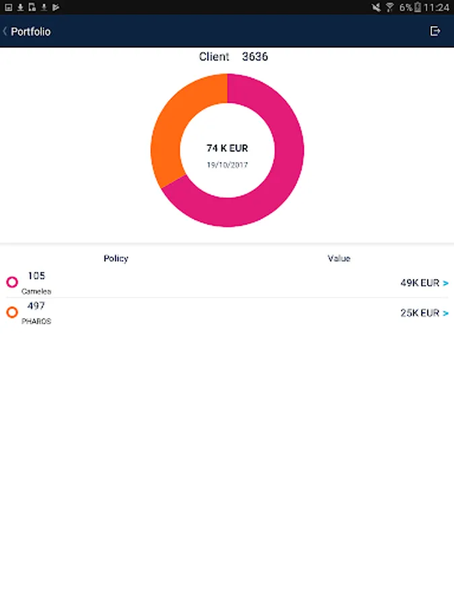The width and height of the screenshot is (454, 605).
Task: Tap the Client 3636 heading
Action: pyautogui.click(x=233, y=57)
